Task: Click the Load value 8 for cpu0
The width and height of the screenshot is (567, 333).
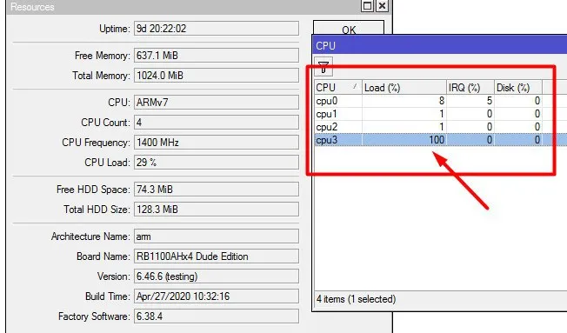Action: click(x=442, y=101)
